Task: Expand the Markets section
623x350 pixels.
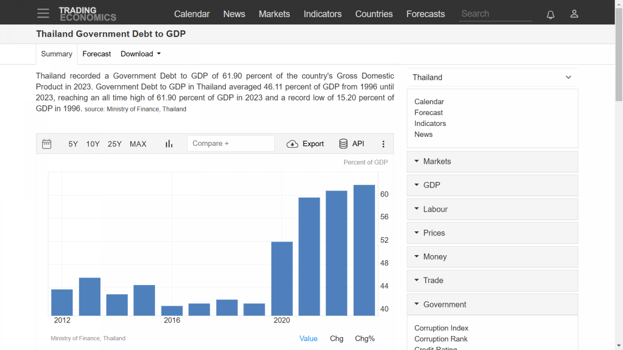Action: pyautogui.click(x=492, y=161)
